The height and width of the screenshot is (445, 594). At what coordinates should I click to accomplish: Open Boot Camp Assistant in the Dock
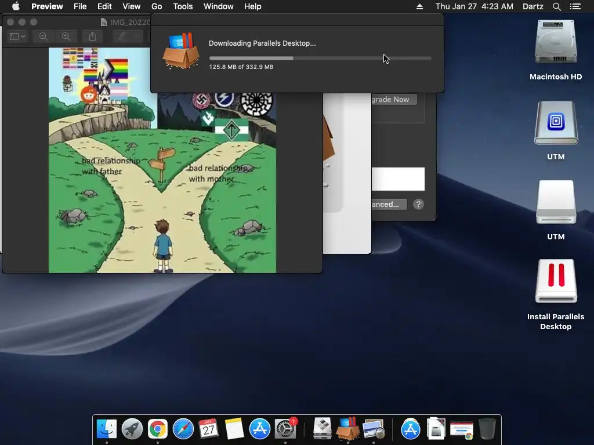tap(323, 429)
